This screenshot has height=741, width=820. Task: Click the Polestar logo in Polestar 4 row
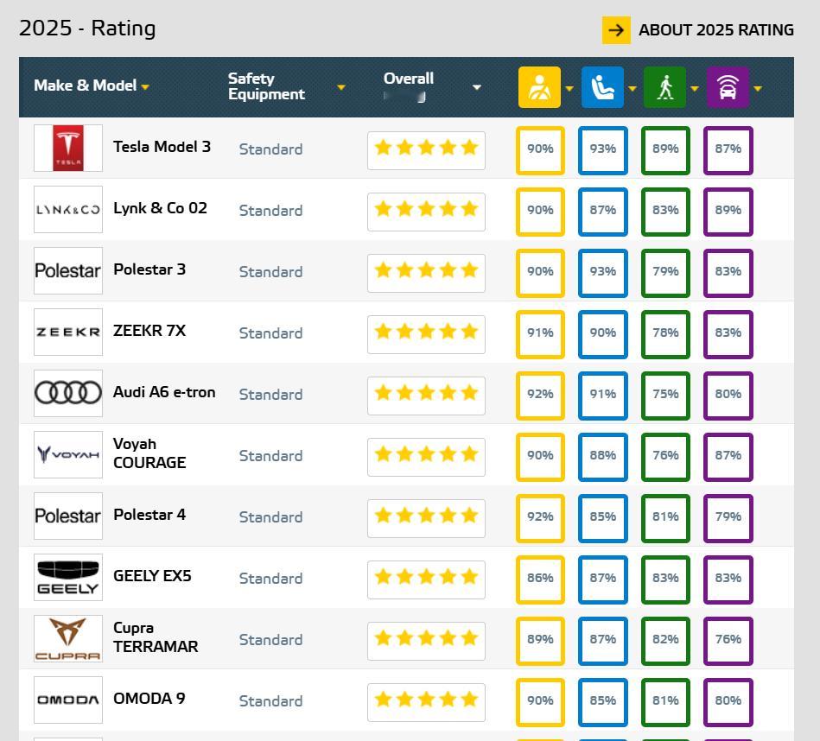68,516
